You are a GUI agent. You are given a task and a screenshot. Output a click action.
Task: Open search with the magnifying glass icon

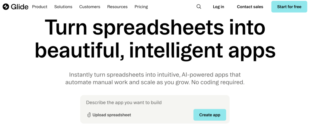[x=199, y=7]
